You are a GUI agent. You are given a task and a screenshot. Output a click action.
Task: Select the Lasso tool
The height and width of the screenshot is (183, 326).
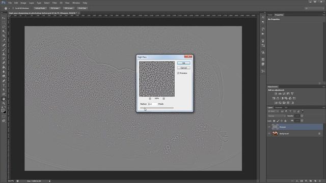(x=4, y=27)
